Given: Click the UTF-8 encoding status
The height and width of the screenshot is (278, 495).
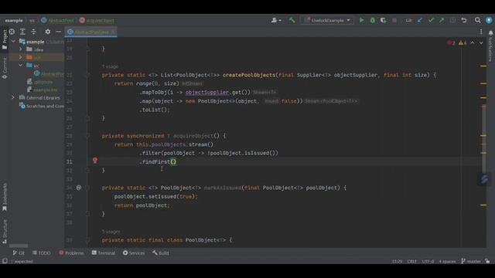Looking at the screenshot, I should [x=428, y=261].
